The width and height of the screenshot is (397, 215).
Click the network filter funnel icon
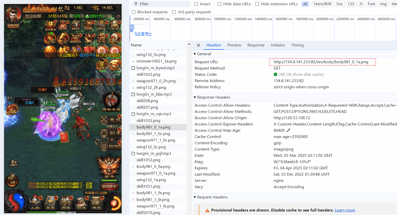136,4
